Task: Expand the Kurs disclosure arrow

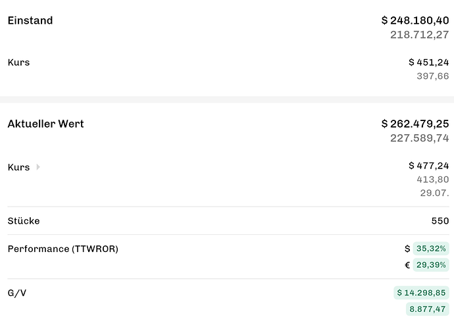Action: point(38,167)
